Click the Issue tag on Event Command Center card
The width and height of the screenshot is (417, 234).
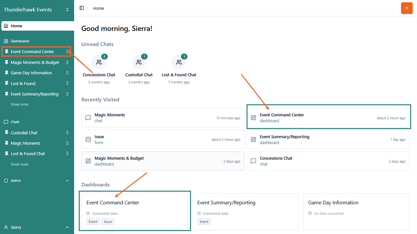[x=108, y=222]
